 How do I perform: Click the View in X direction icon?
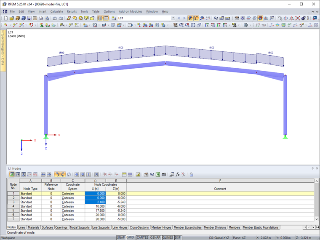(207, 25)
